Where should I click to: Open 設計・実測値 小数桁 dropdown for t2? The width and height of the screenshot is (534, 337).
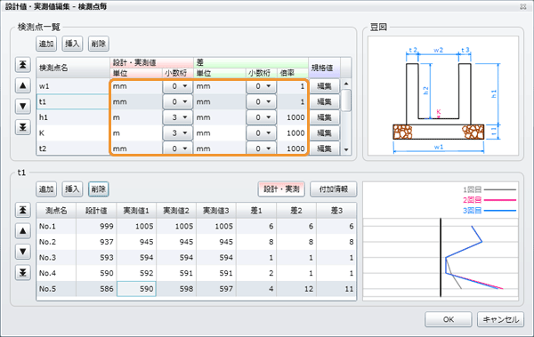tap(178, 148)
